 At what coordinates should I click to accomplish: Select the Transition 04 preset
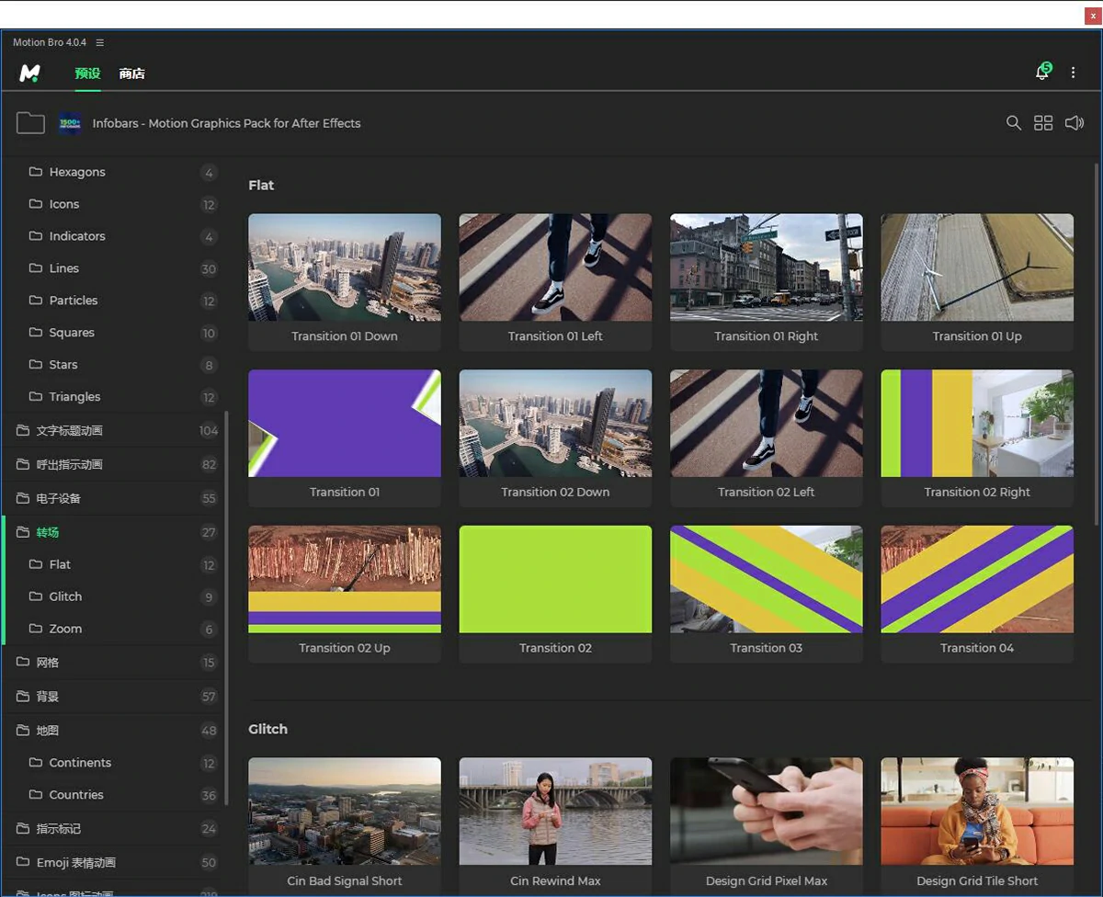[x=977, y=595]
